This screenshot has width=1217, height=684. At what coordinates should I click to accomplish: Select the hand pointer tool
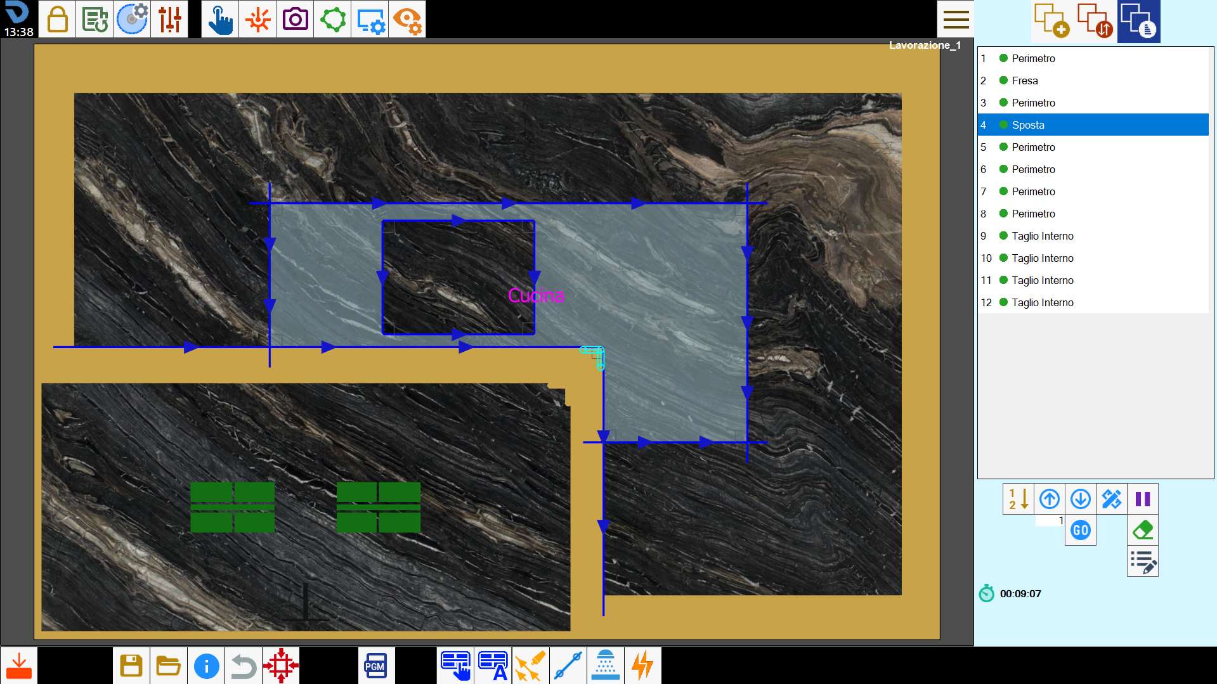coord(220,19)
